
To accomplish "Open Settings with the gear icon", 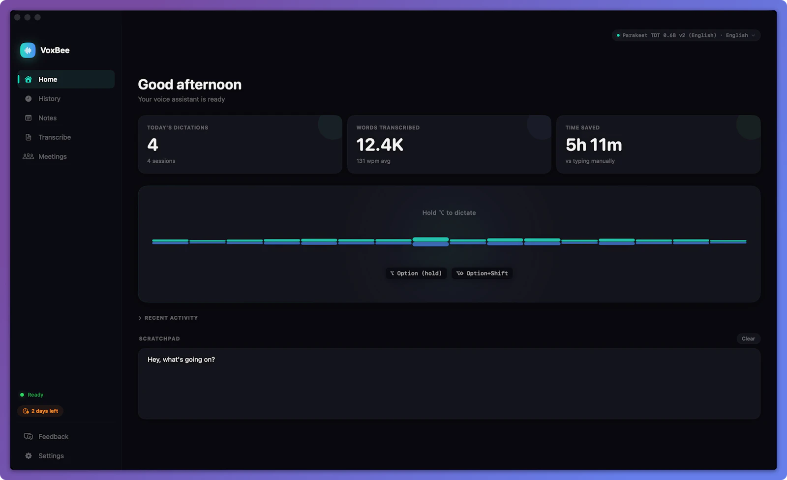I will coord(28,455).
